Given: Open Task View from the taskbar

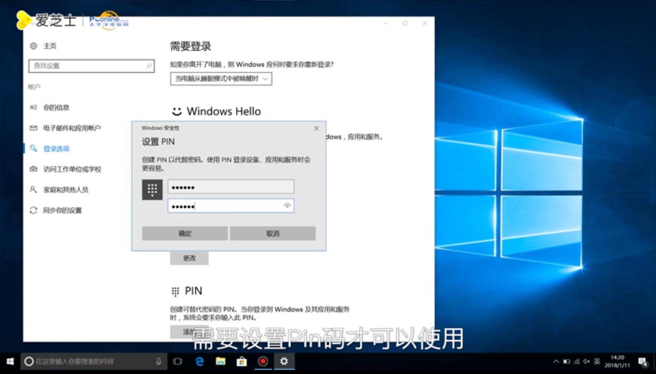Looking at the screenshot, I should tap(178, 362).
